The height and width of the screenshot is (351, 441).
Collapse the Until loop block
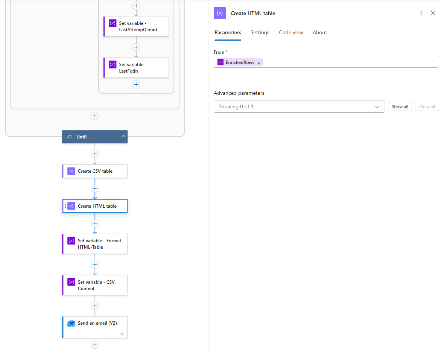(x=123, y=137)
